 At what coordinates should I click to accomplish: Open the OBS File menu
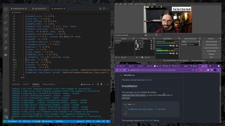117,4
